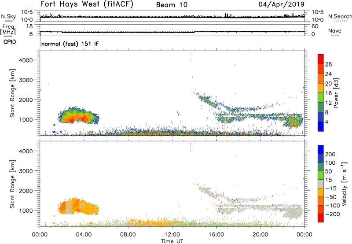The image size is (352, 244).
Task: Click the 'Fort Hays West (fitACF)' title
Action: pyautogui.click(x=87, y=4)
